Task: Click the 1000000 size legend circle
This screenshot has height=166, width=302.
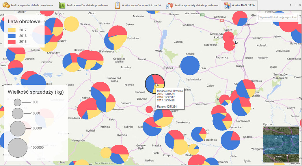Action: coord(18,148)
